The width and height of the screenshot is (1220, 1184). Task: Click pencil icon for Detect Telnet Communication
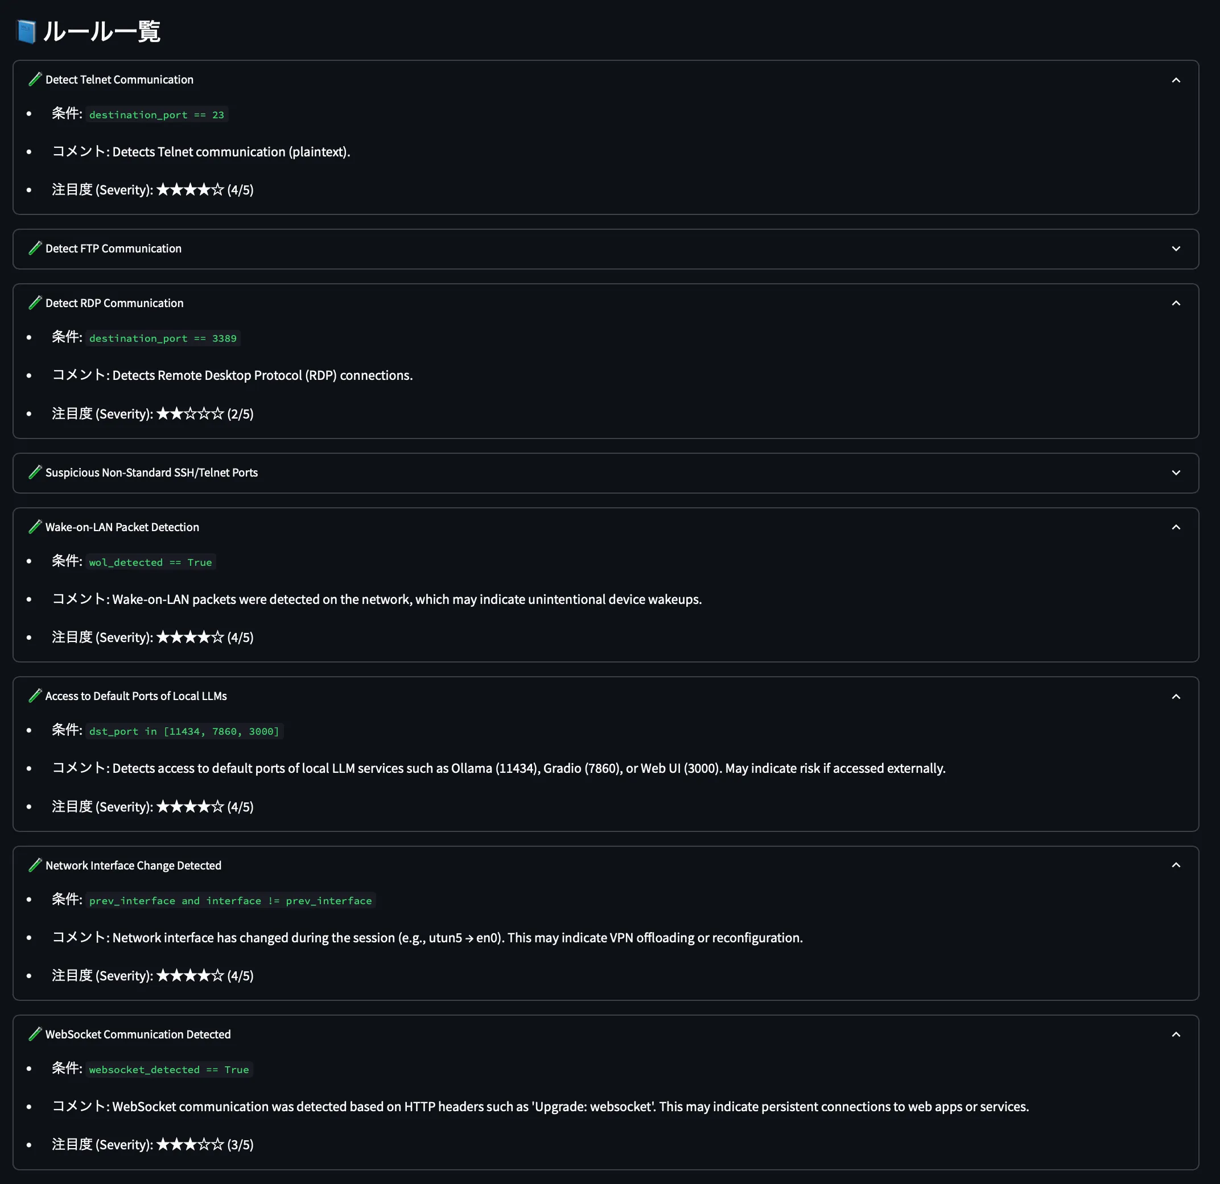click(35, 80)
